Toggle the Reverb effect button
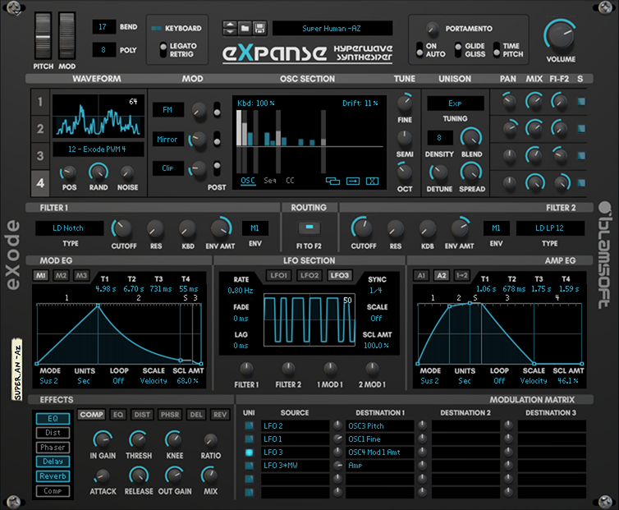The height and width of the screenshot is (510, 619). tap(53, 476)
